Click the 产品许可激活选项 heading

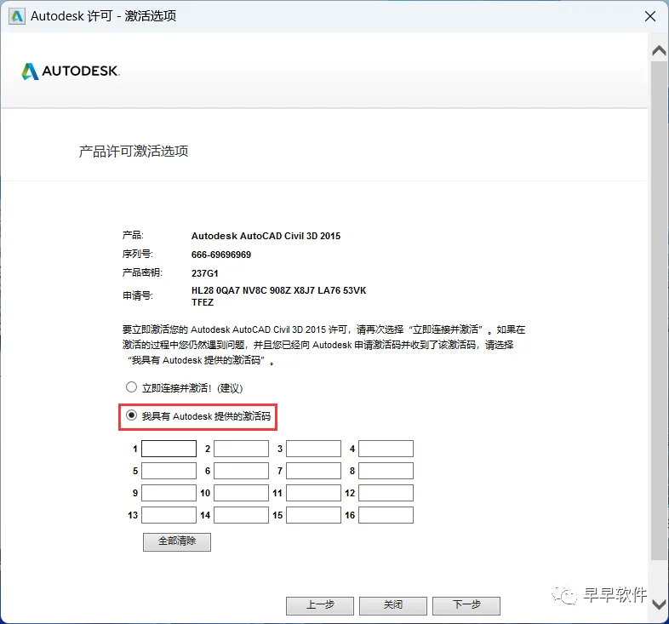click(134, 151)
